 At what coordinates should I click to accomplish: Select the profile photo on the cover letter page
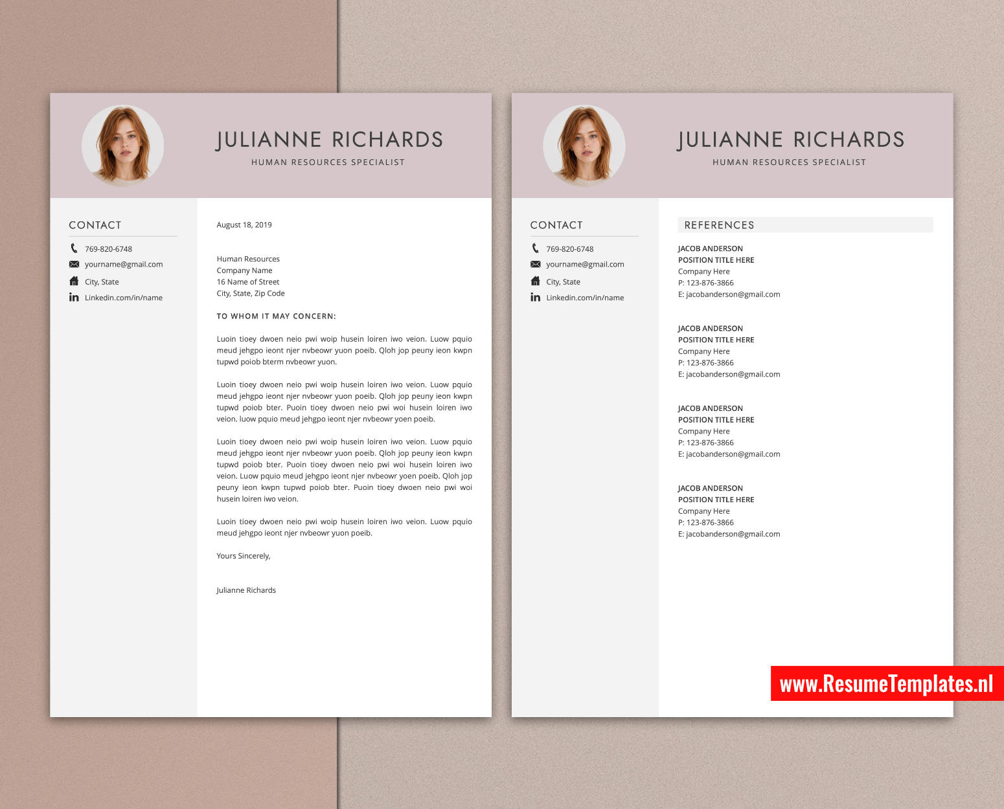[122, 146]
